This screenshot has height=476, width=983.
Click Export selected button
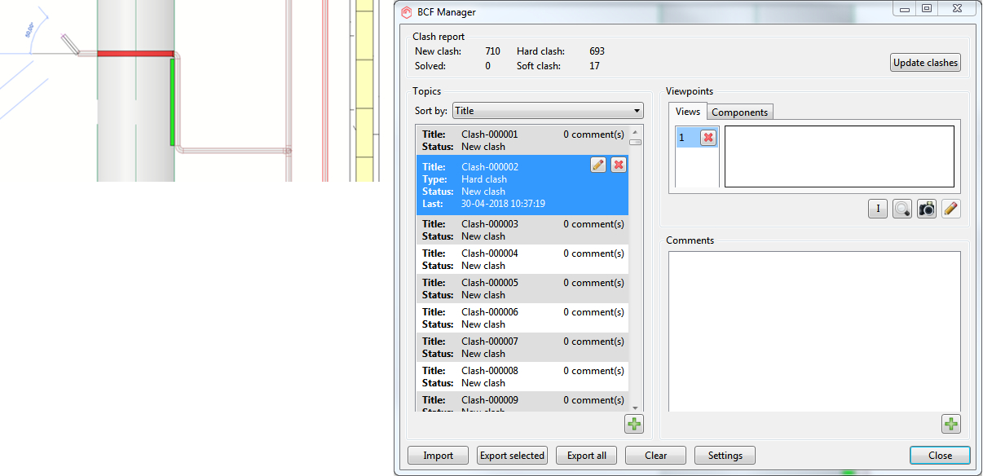(x=512, y=456)
